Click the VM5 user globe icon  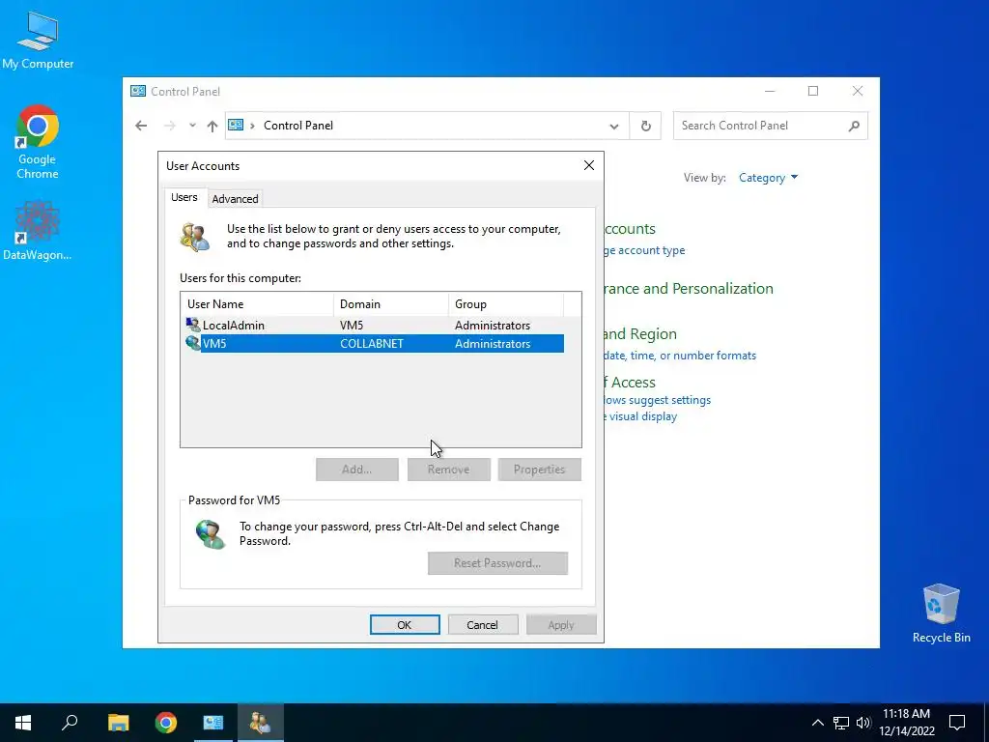193,343
